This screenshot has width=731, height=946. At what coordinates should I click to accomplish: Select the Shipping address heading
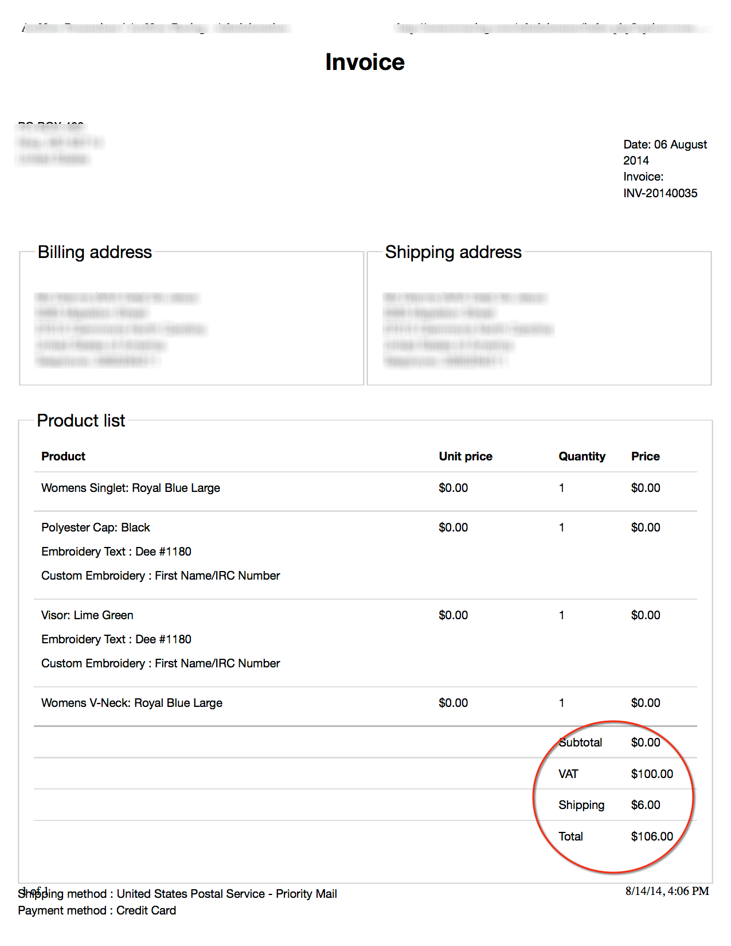click(x=453, y=252)
